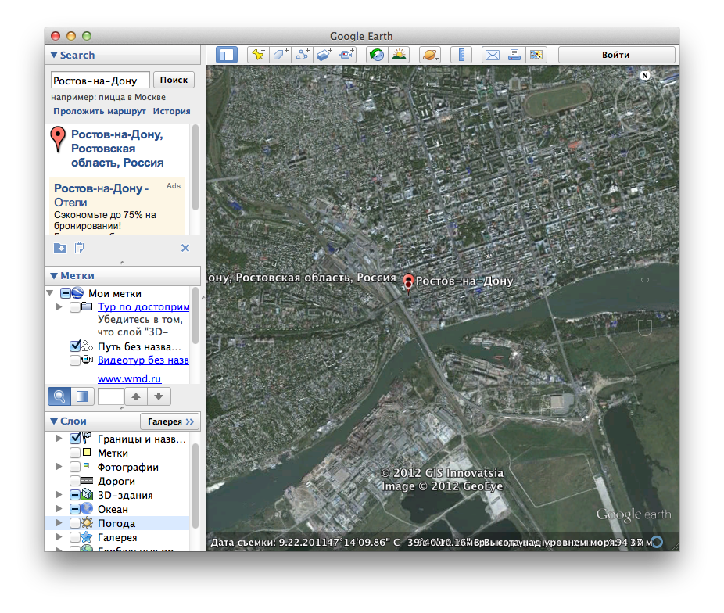Enable the Дороги layer checkbox
Screen dimensions: 724x613
pos(75,481)
